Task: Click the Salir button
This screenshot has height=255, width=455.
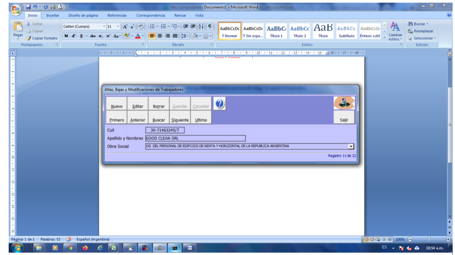Action: click(344, 120)
